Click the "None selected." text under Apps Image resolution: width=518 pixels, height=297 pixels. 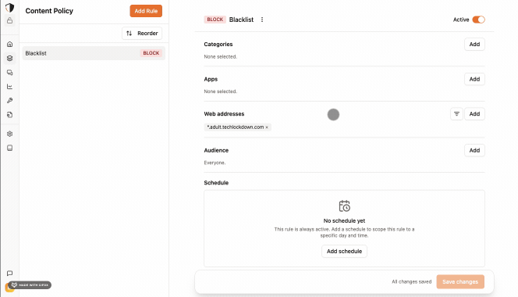coord(220,91)
